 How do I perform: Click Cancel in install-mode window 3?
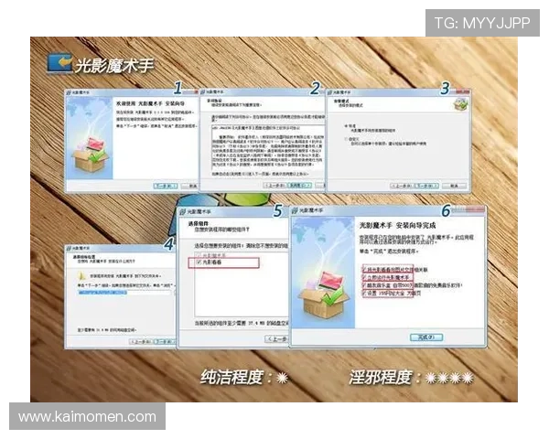click(x=454, y=186)
